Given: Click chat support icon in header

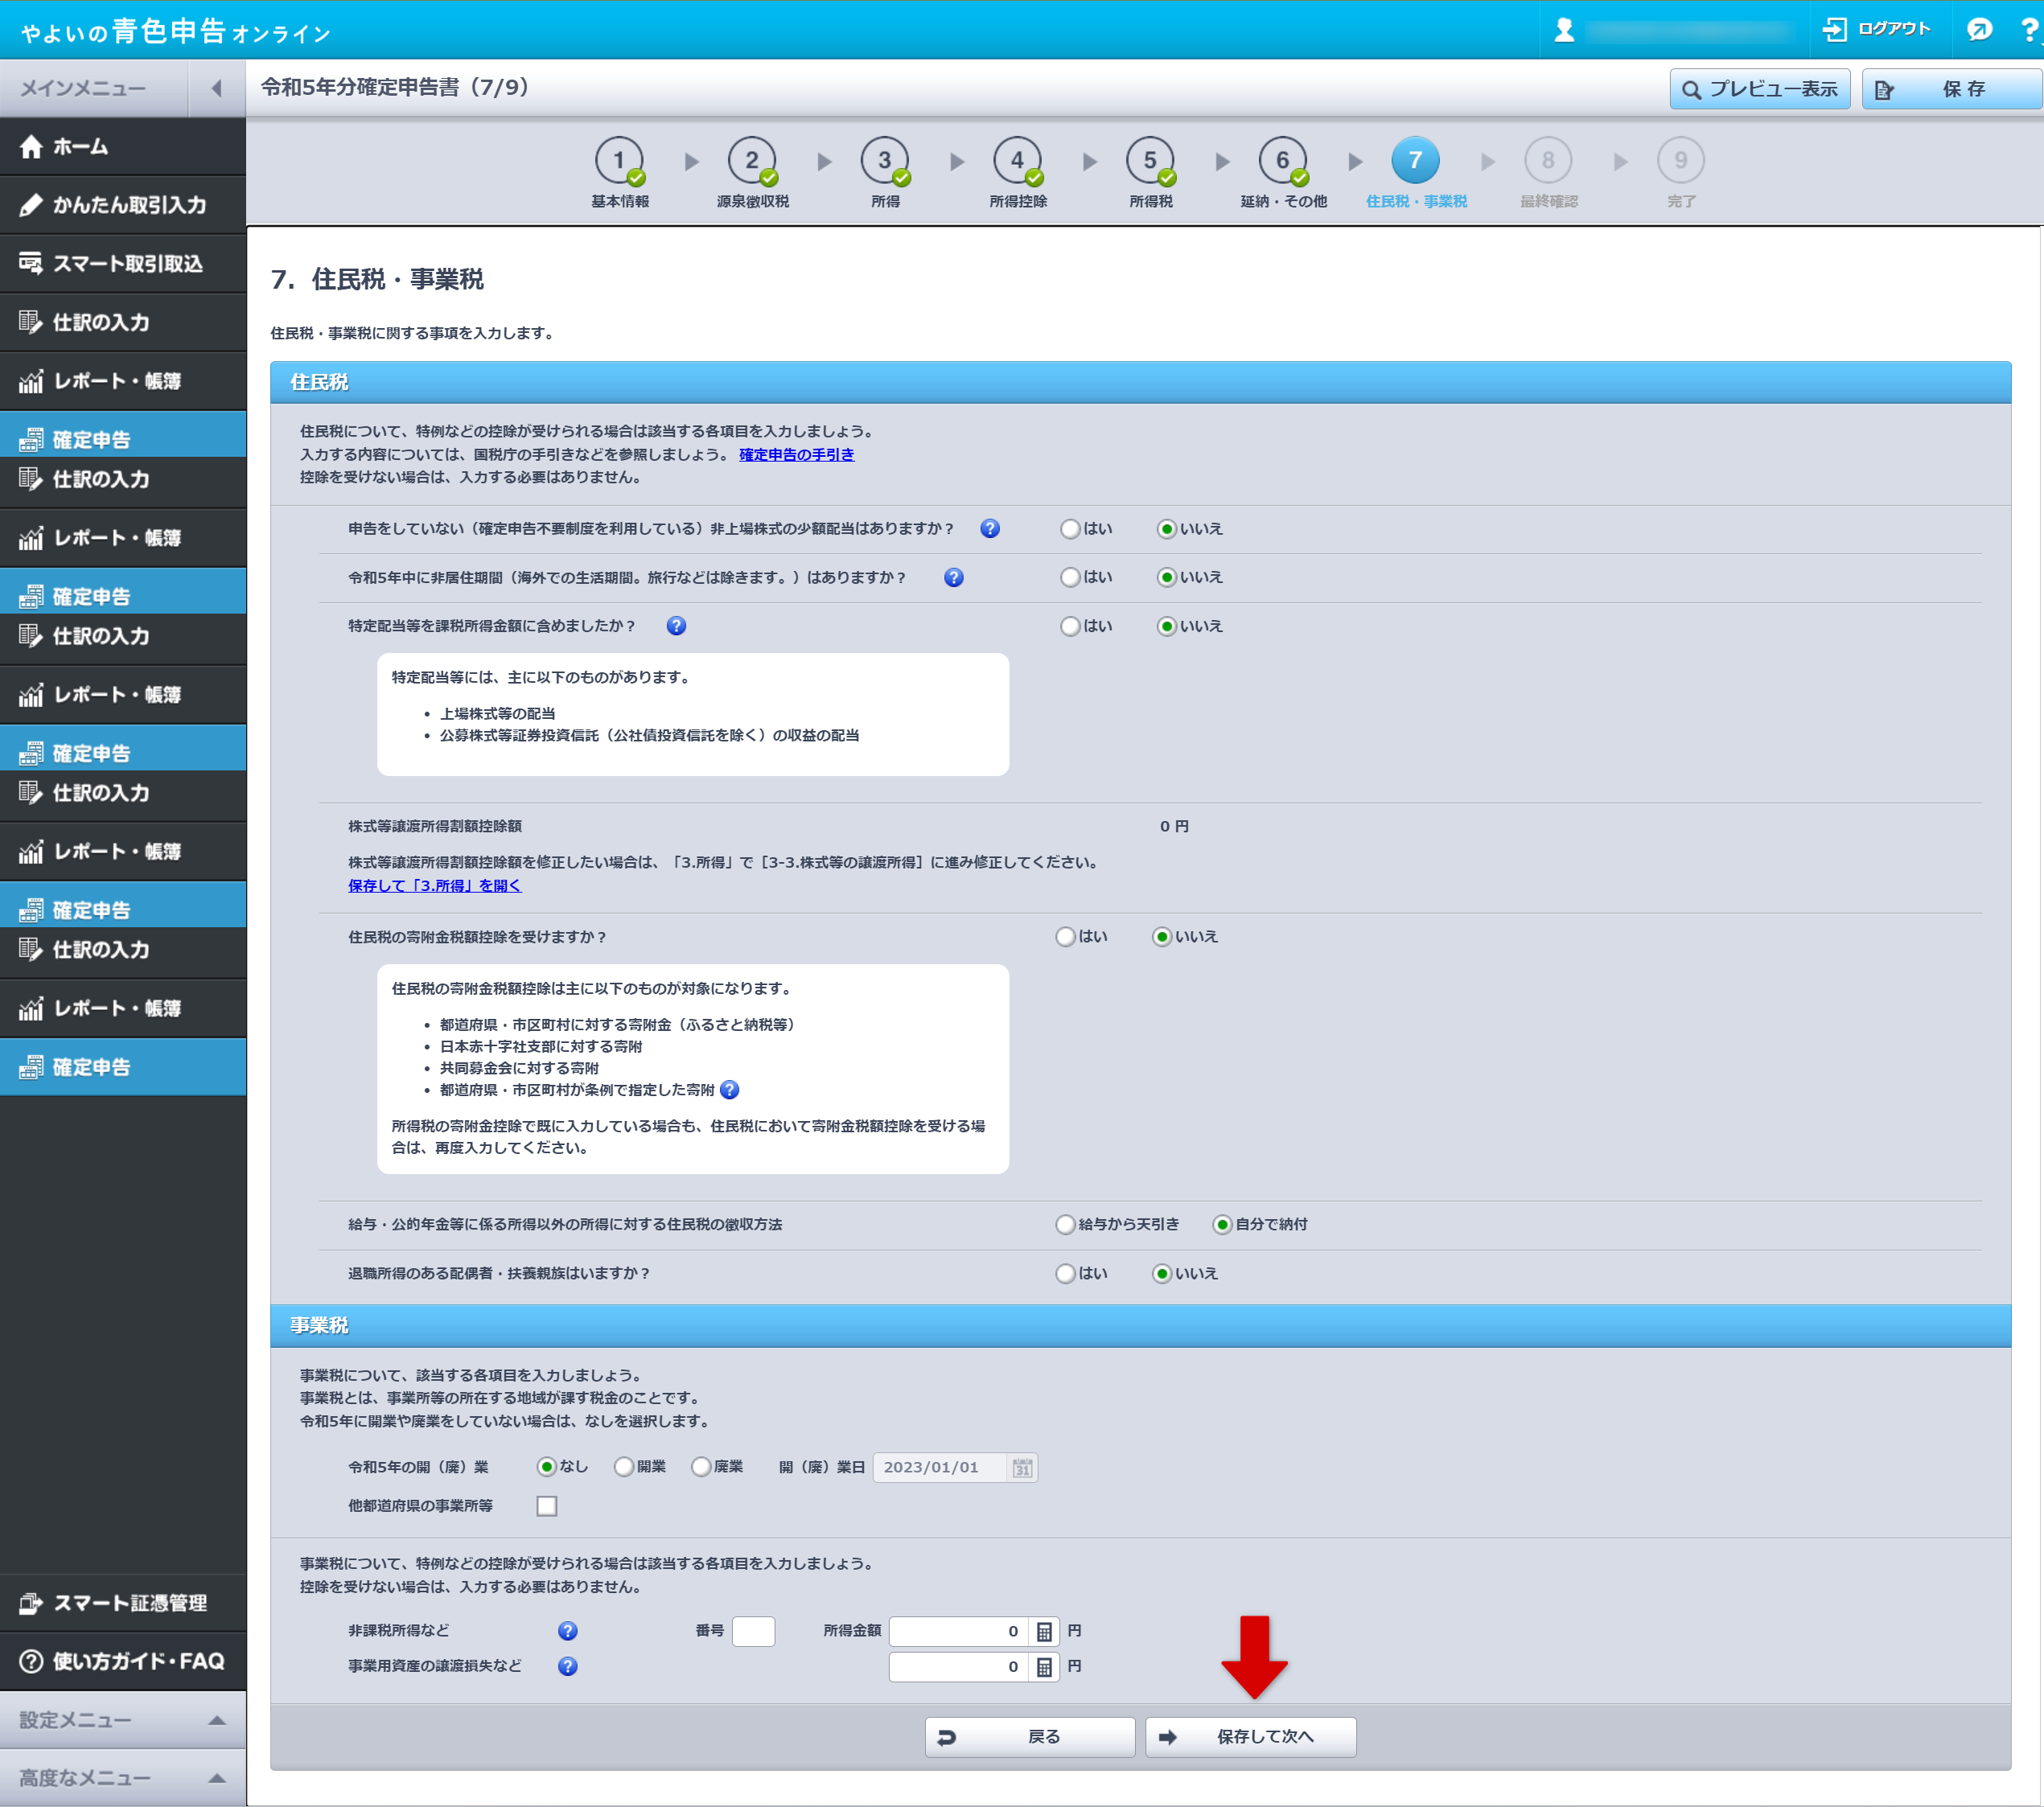Looking at the screenshot, I should (x=1978, y=29).
